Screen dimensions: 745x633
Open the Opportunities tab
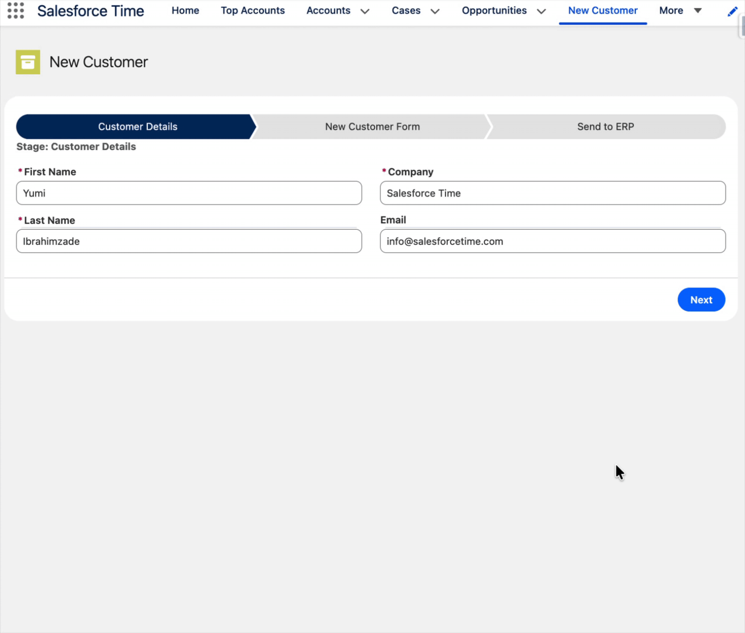494,10
